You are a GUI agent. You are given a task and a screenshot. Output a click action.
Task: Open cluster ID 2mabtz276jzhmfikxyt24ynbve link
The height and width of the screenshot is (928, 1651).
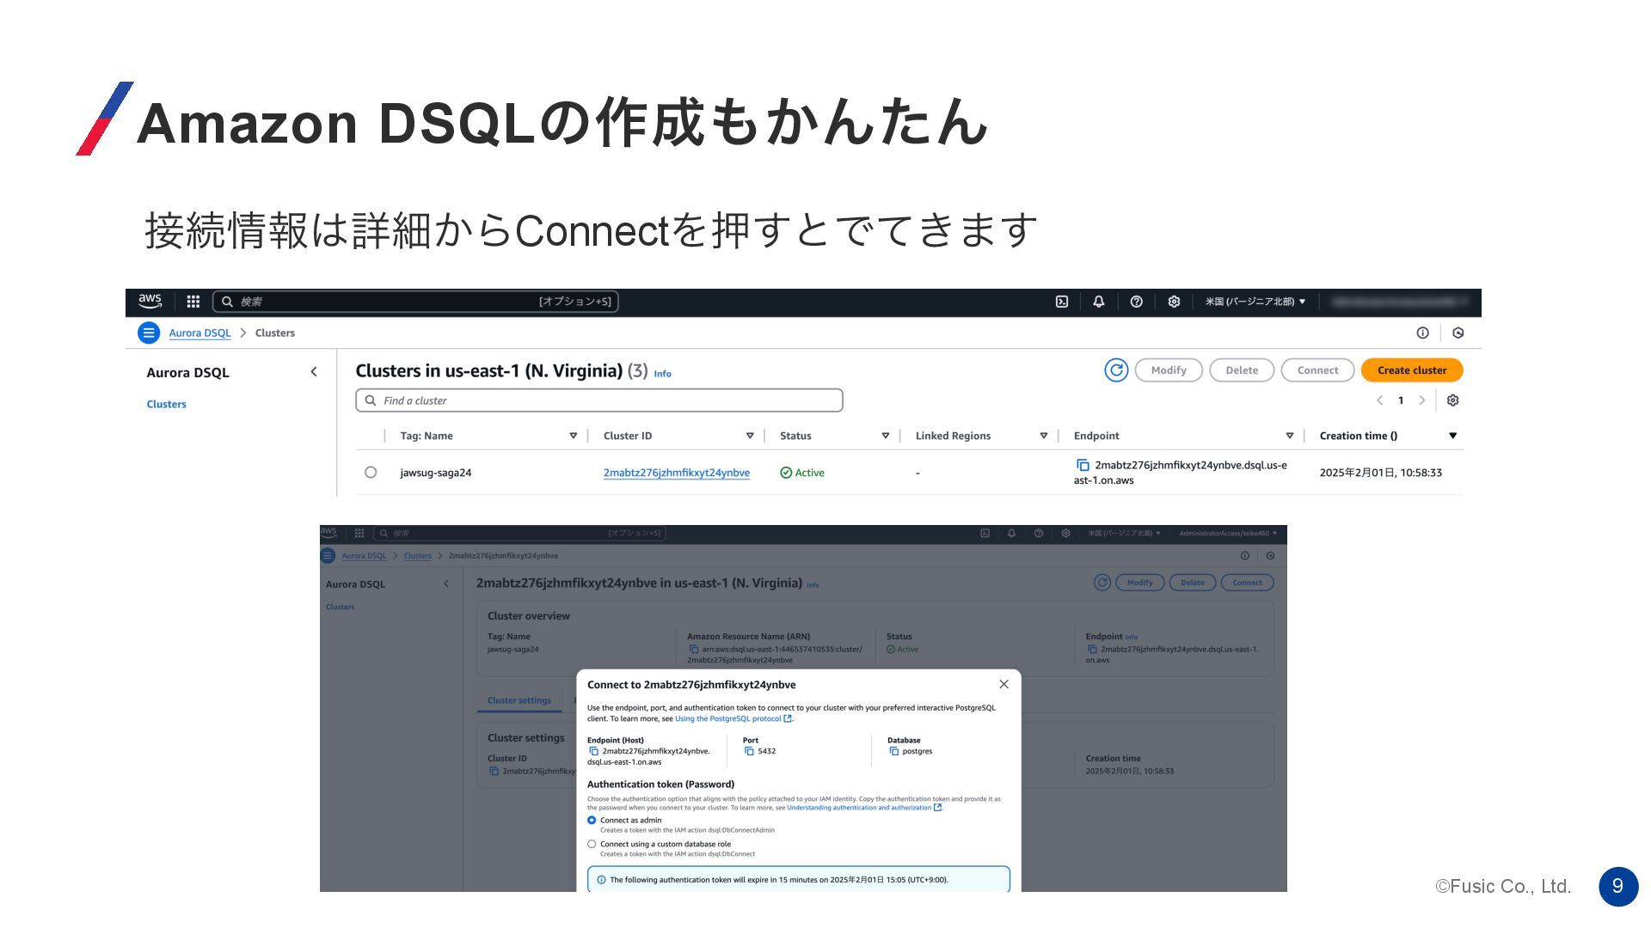click(x=676, y=473)
